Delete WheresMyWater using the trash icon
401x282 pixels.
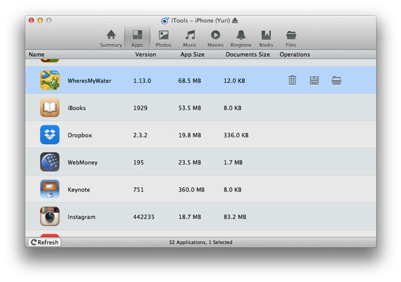292,80
